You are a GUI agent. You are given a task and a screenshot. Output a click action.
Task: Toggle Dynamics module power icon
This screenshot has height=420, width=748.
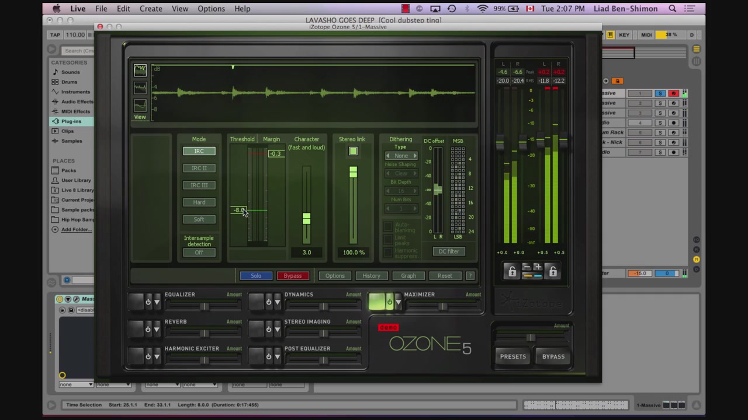[268, 302]
